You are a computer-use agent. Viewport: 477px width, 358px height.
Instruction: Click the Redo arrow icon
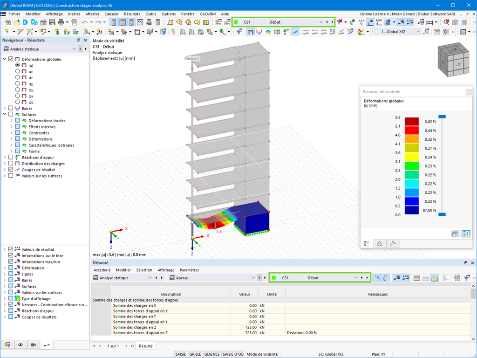pyautogui.click(x=98, y=22)
